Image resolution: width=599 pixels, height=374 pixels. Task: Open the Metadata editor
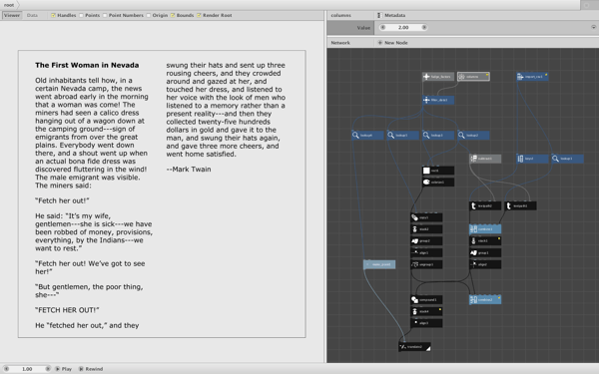[x=391, y=15]
